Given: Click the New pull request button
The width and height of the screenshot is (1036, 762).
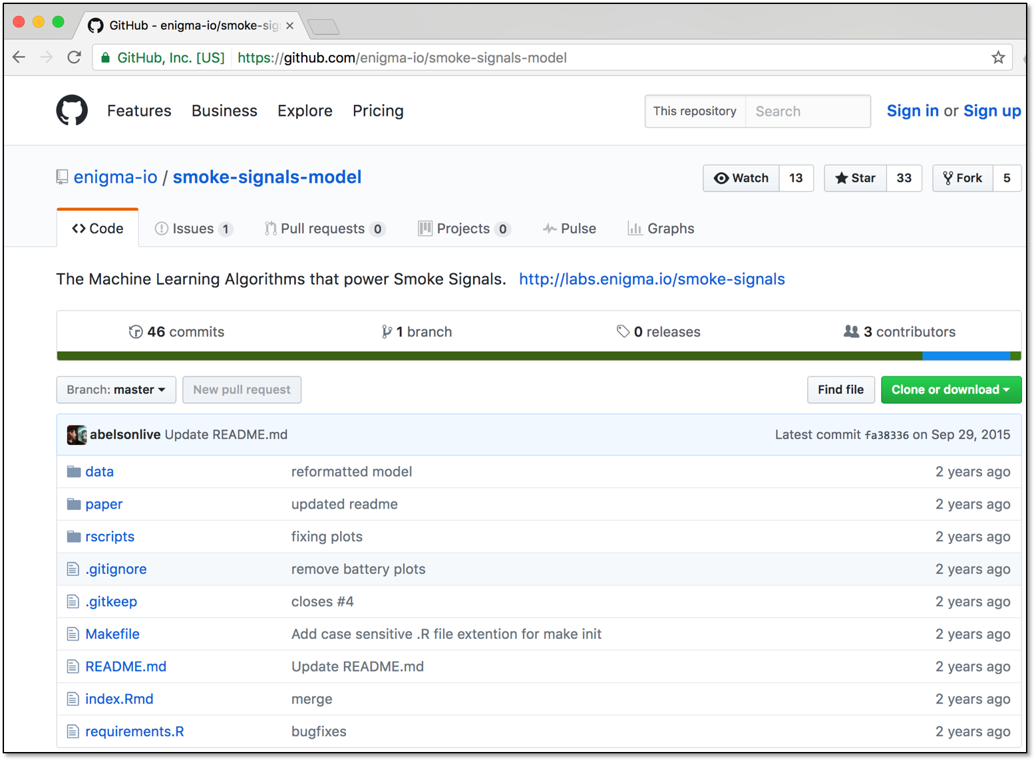Looking at the screenshot, I should (242, 390).
